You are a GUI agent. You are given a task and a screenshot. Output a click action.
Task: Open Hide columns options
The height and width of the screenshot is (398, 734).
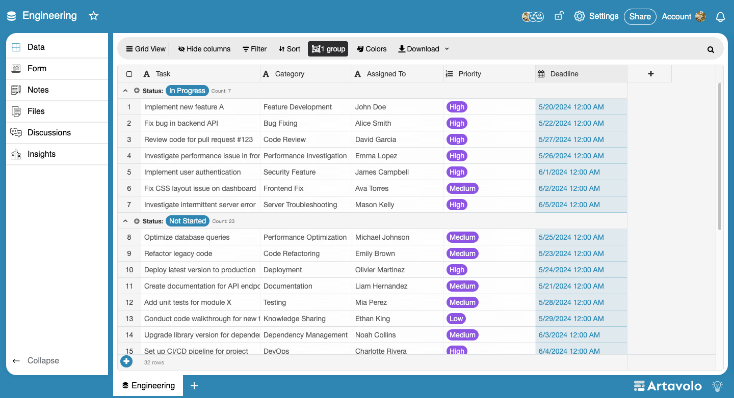point(204,49)
